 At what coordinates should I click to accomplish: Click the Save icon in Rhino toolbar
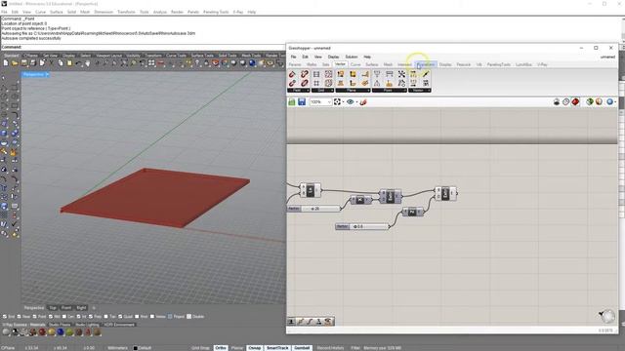pos(23,62)
